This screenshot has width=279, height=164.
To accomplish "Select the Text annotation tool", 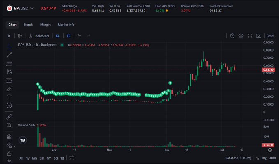I will pos(9,97).
